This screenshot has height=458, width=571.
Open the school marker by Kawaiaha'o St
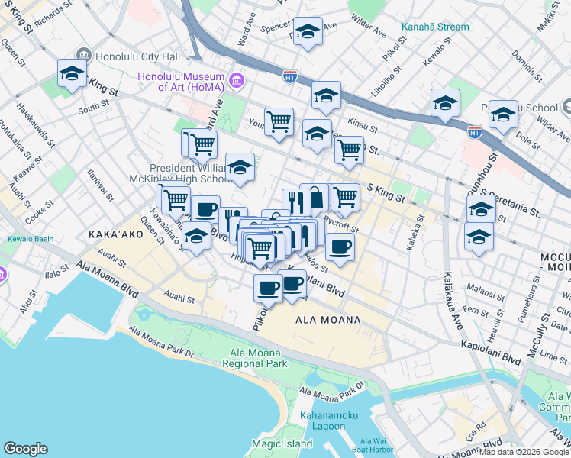pyautogui.click(x=196, y=237)
